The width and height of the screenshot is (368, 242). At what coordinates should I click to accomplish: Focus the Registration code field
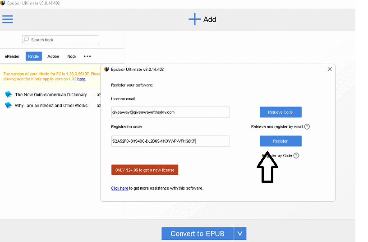170,141
